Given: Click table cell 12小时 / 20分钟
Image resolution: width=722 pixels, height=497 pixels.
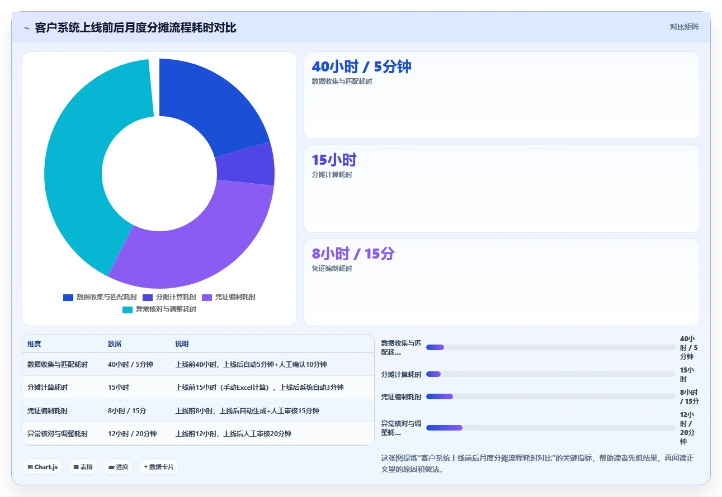Looking at the screenshot, I should point(133,434).
